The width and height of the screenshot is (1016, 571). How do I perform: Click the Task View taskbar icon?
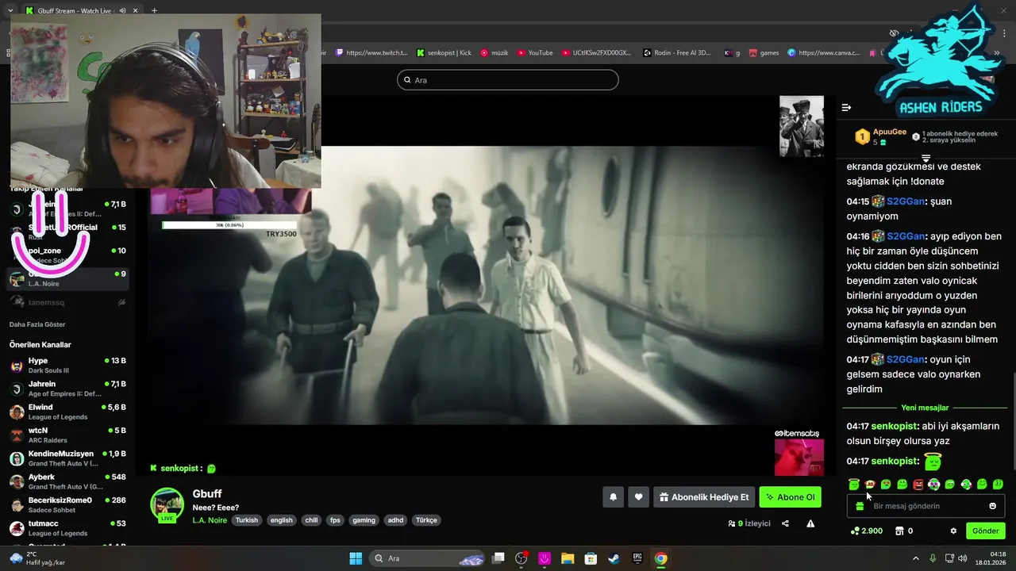point(498,558)
